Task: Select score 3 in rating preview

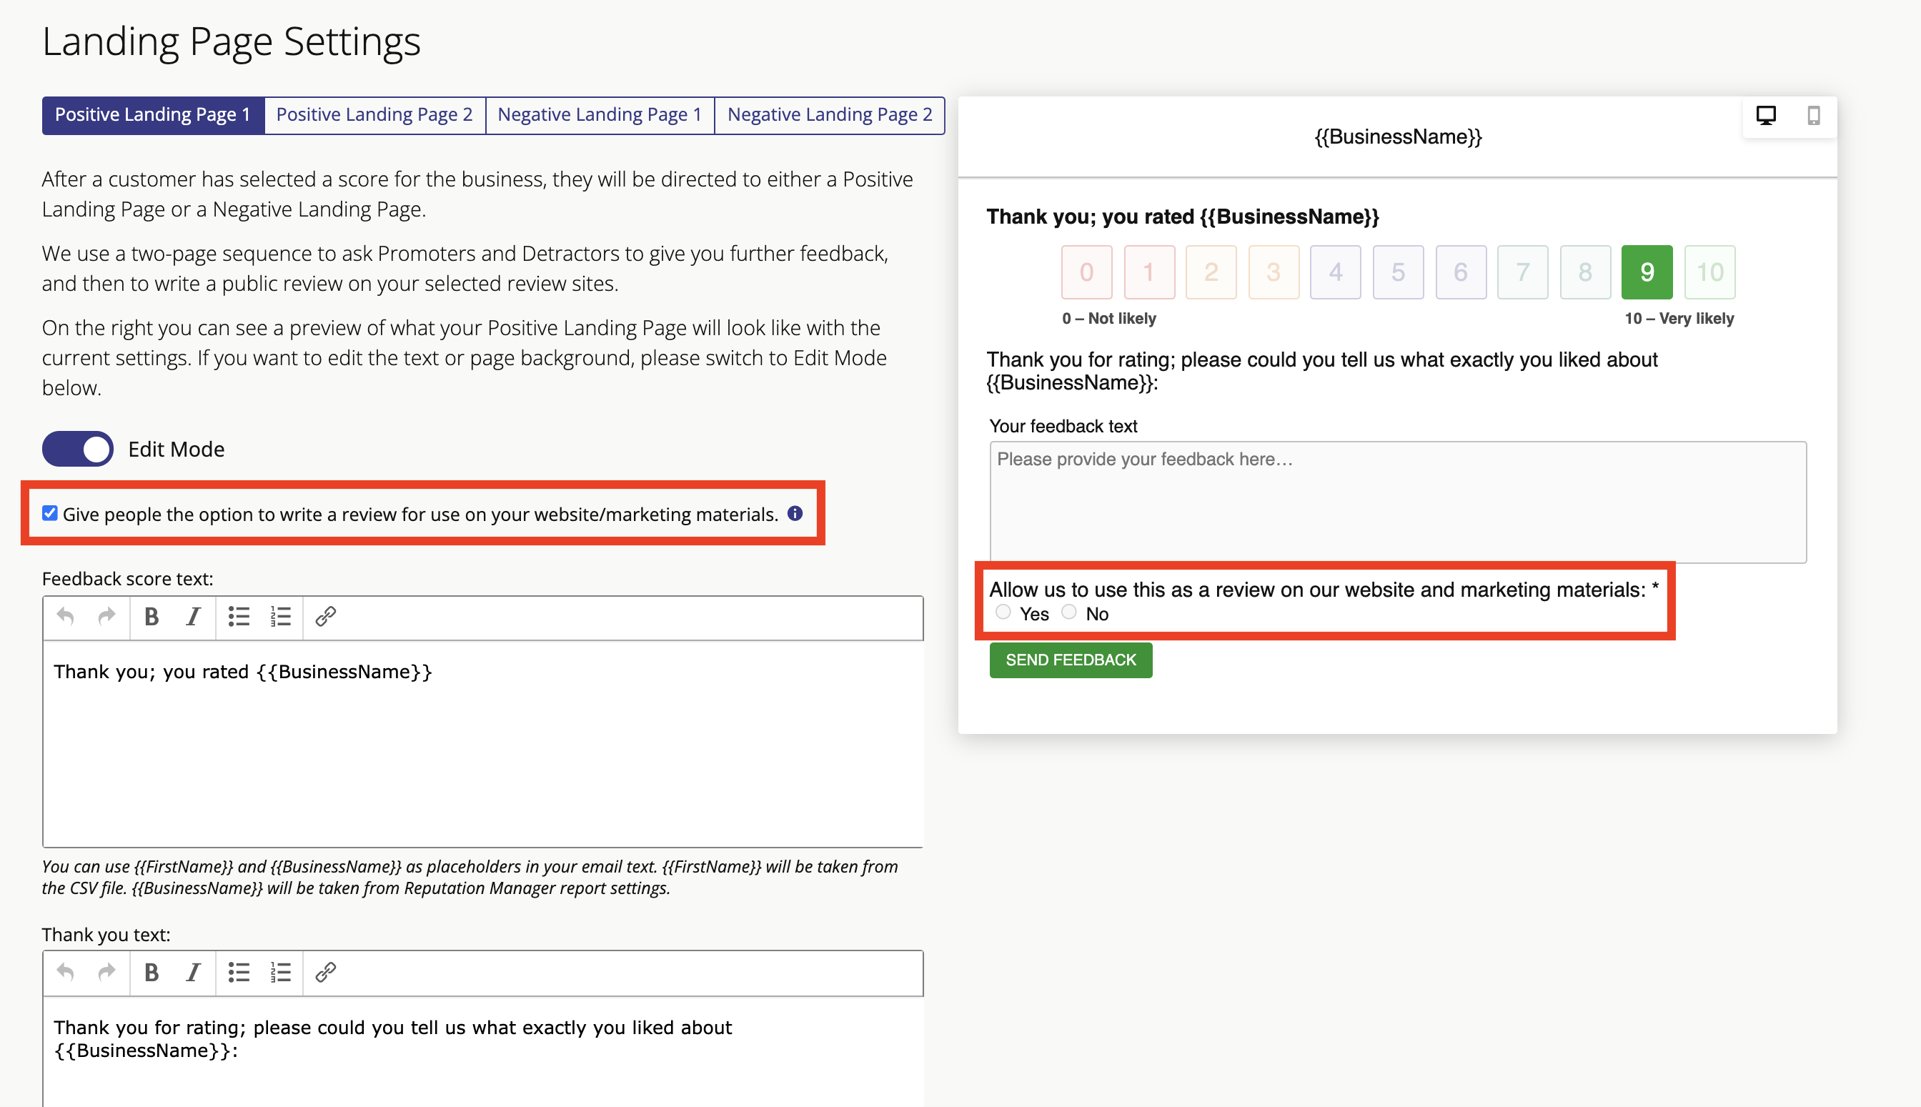Action: 1274,272
